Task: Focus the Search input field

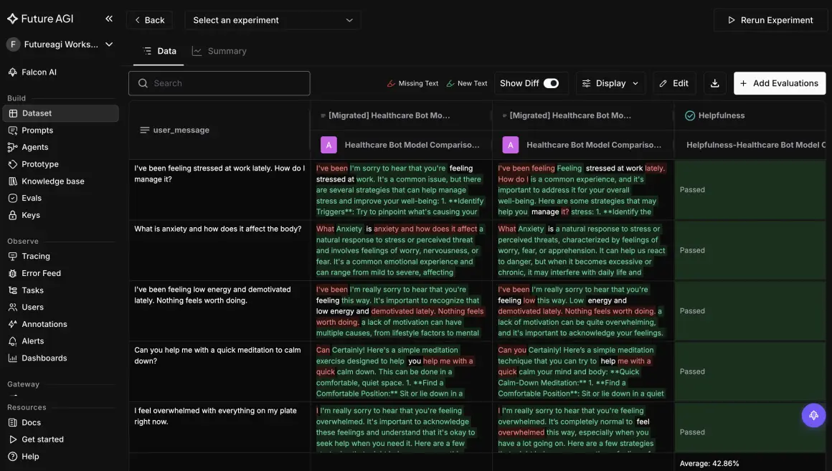Action: click(219, 83)
